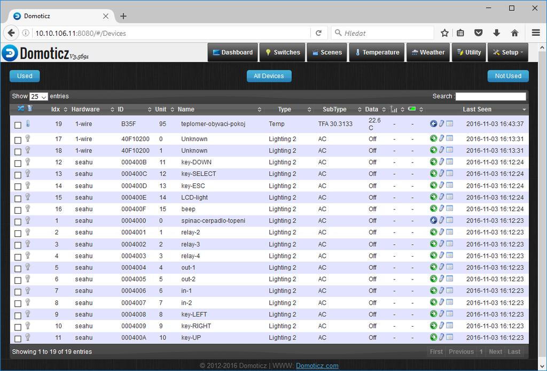547x371 pixels.
Task: Click green add arrow for key-UP
Action: [x=433, y=337]
